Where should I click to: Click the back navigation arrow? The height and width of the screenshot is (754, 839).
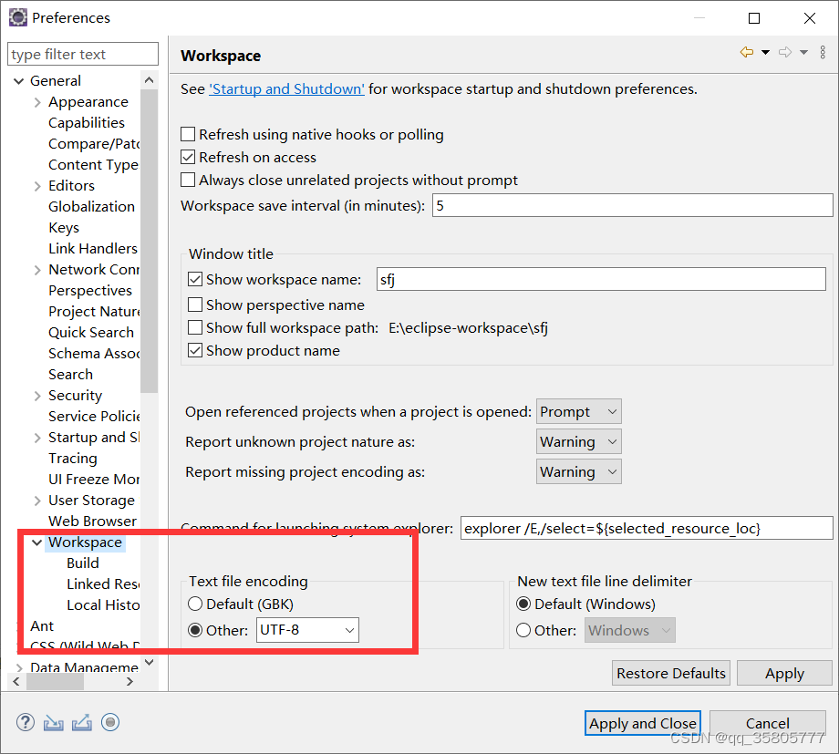click(748, 52)
